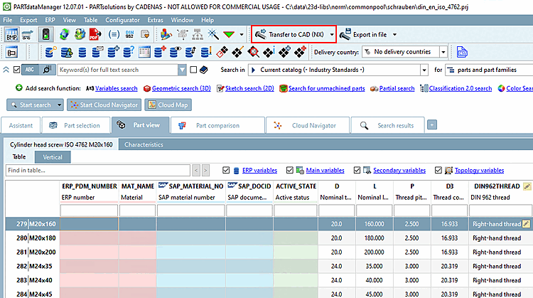Click the colored blocks with pencil icon
The width and height of the screenshot is (533, 298).
(x=166, y=34)
